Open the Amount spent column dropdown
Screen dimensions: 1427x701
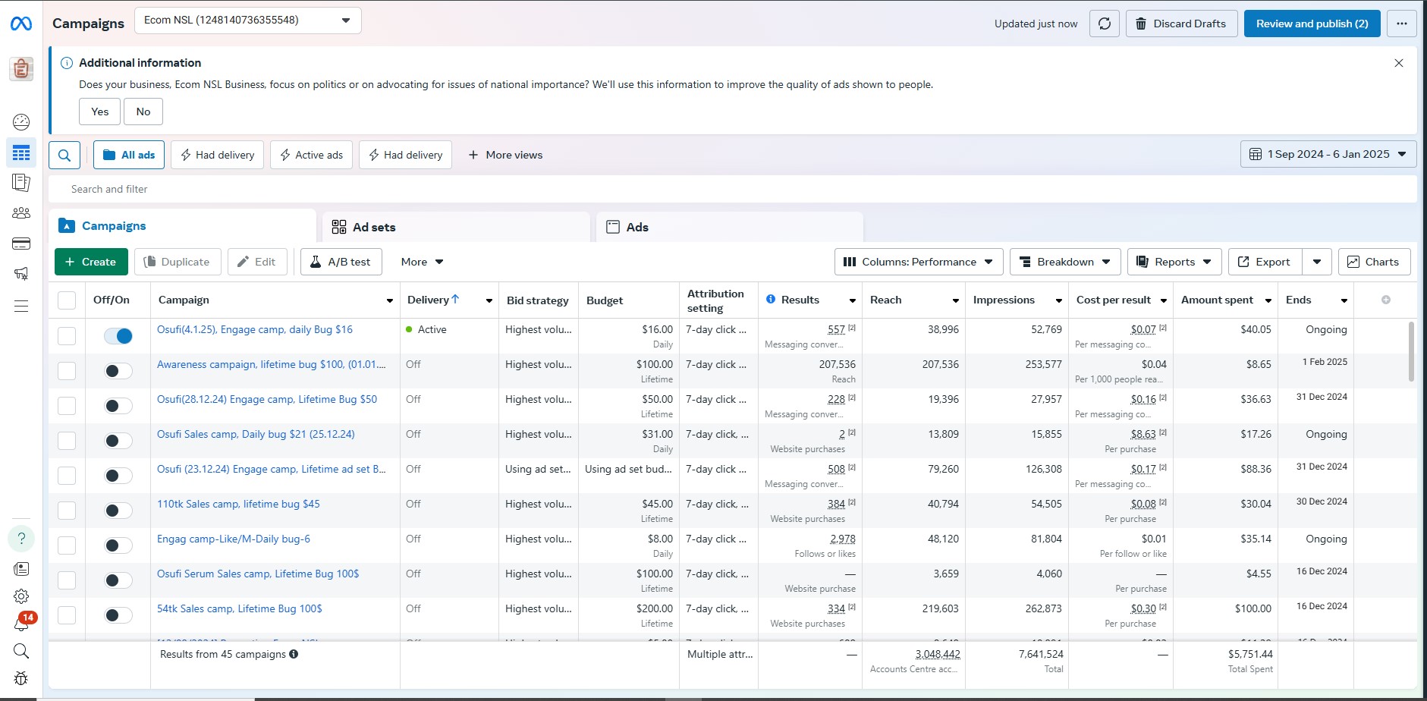[x=1268, y=300]
